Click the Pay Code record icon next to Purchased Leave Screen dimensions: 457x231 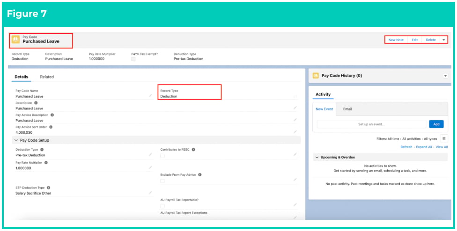(x=16, y=39)
